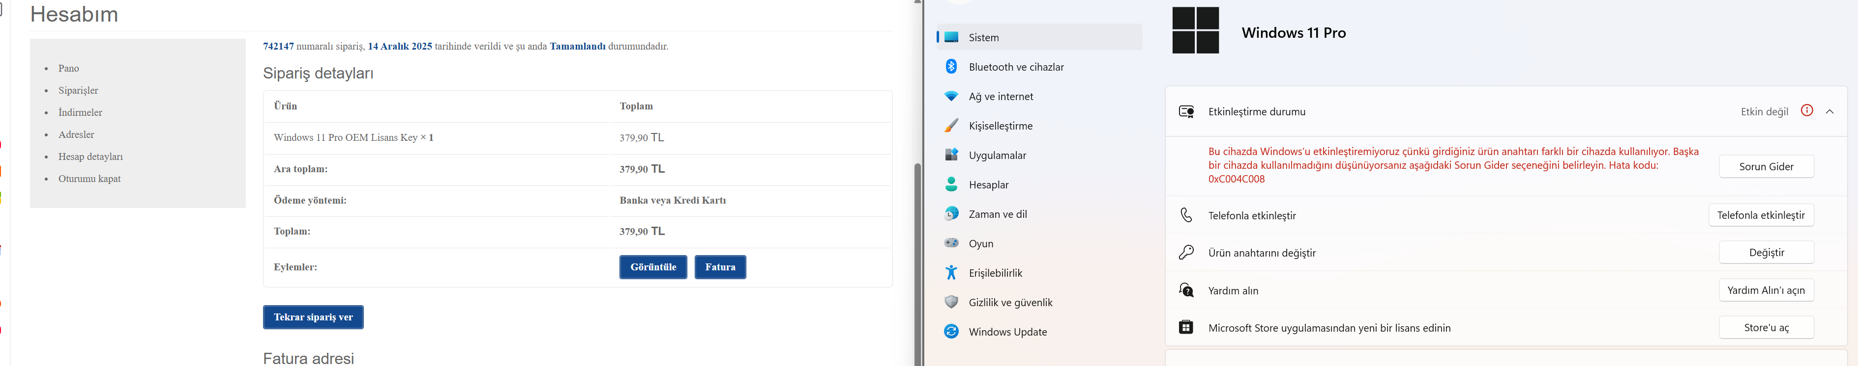Screen dimensions: 1858x366
Task: Click the Windows 11 Pro logo
Action: (1195, 30)
